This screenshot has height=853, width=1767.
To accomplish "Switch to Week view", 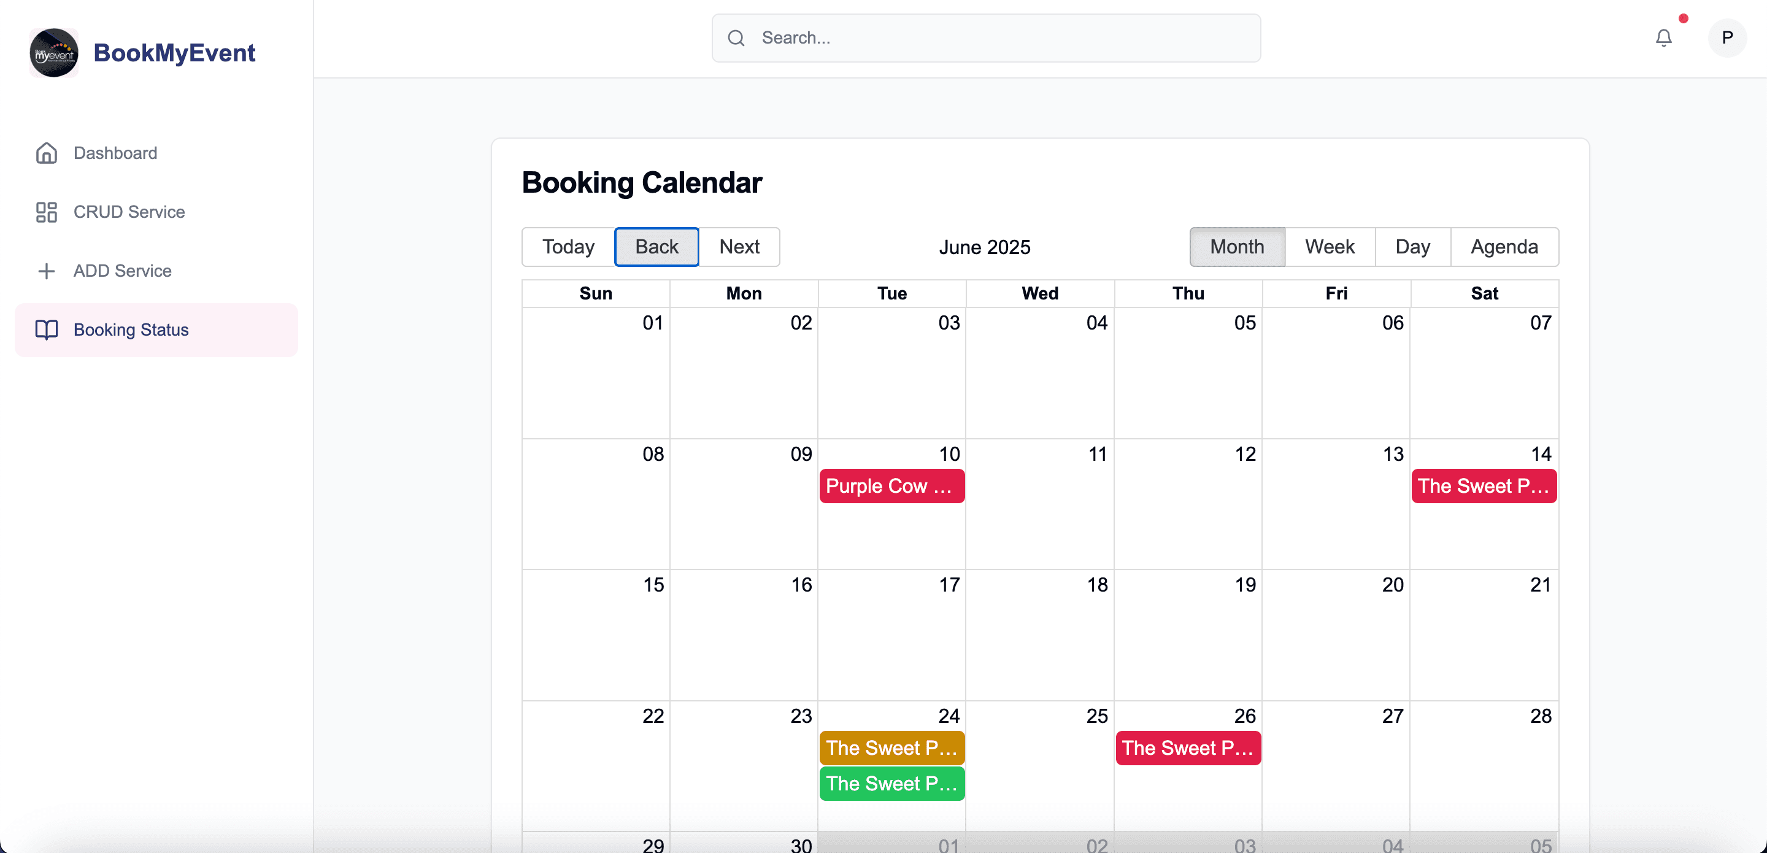I will pyautogui.click(x=1330, y=246).
